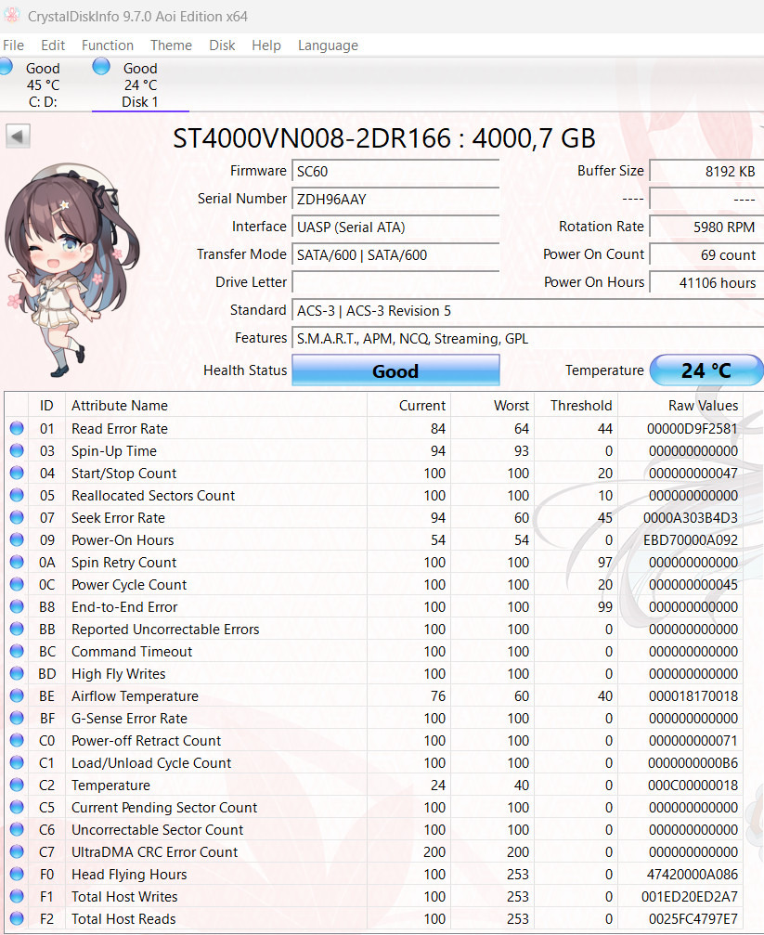This screenshot has height=935, width=764.
Task: Click the 24 °C temperature indicator
Action: (x=706, y=370)
